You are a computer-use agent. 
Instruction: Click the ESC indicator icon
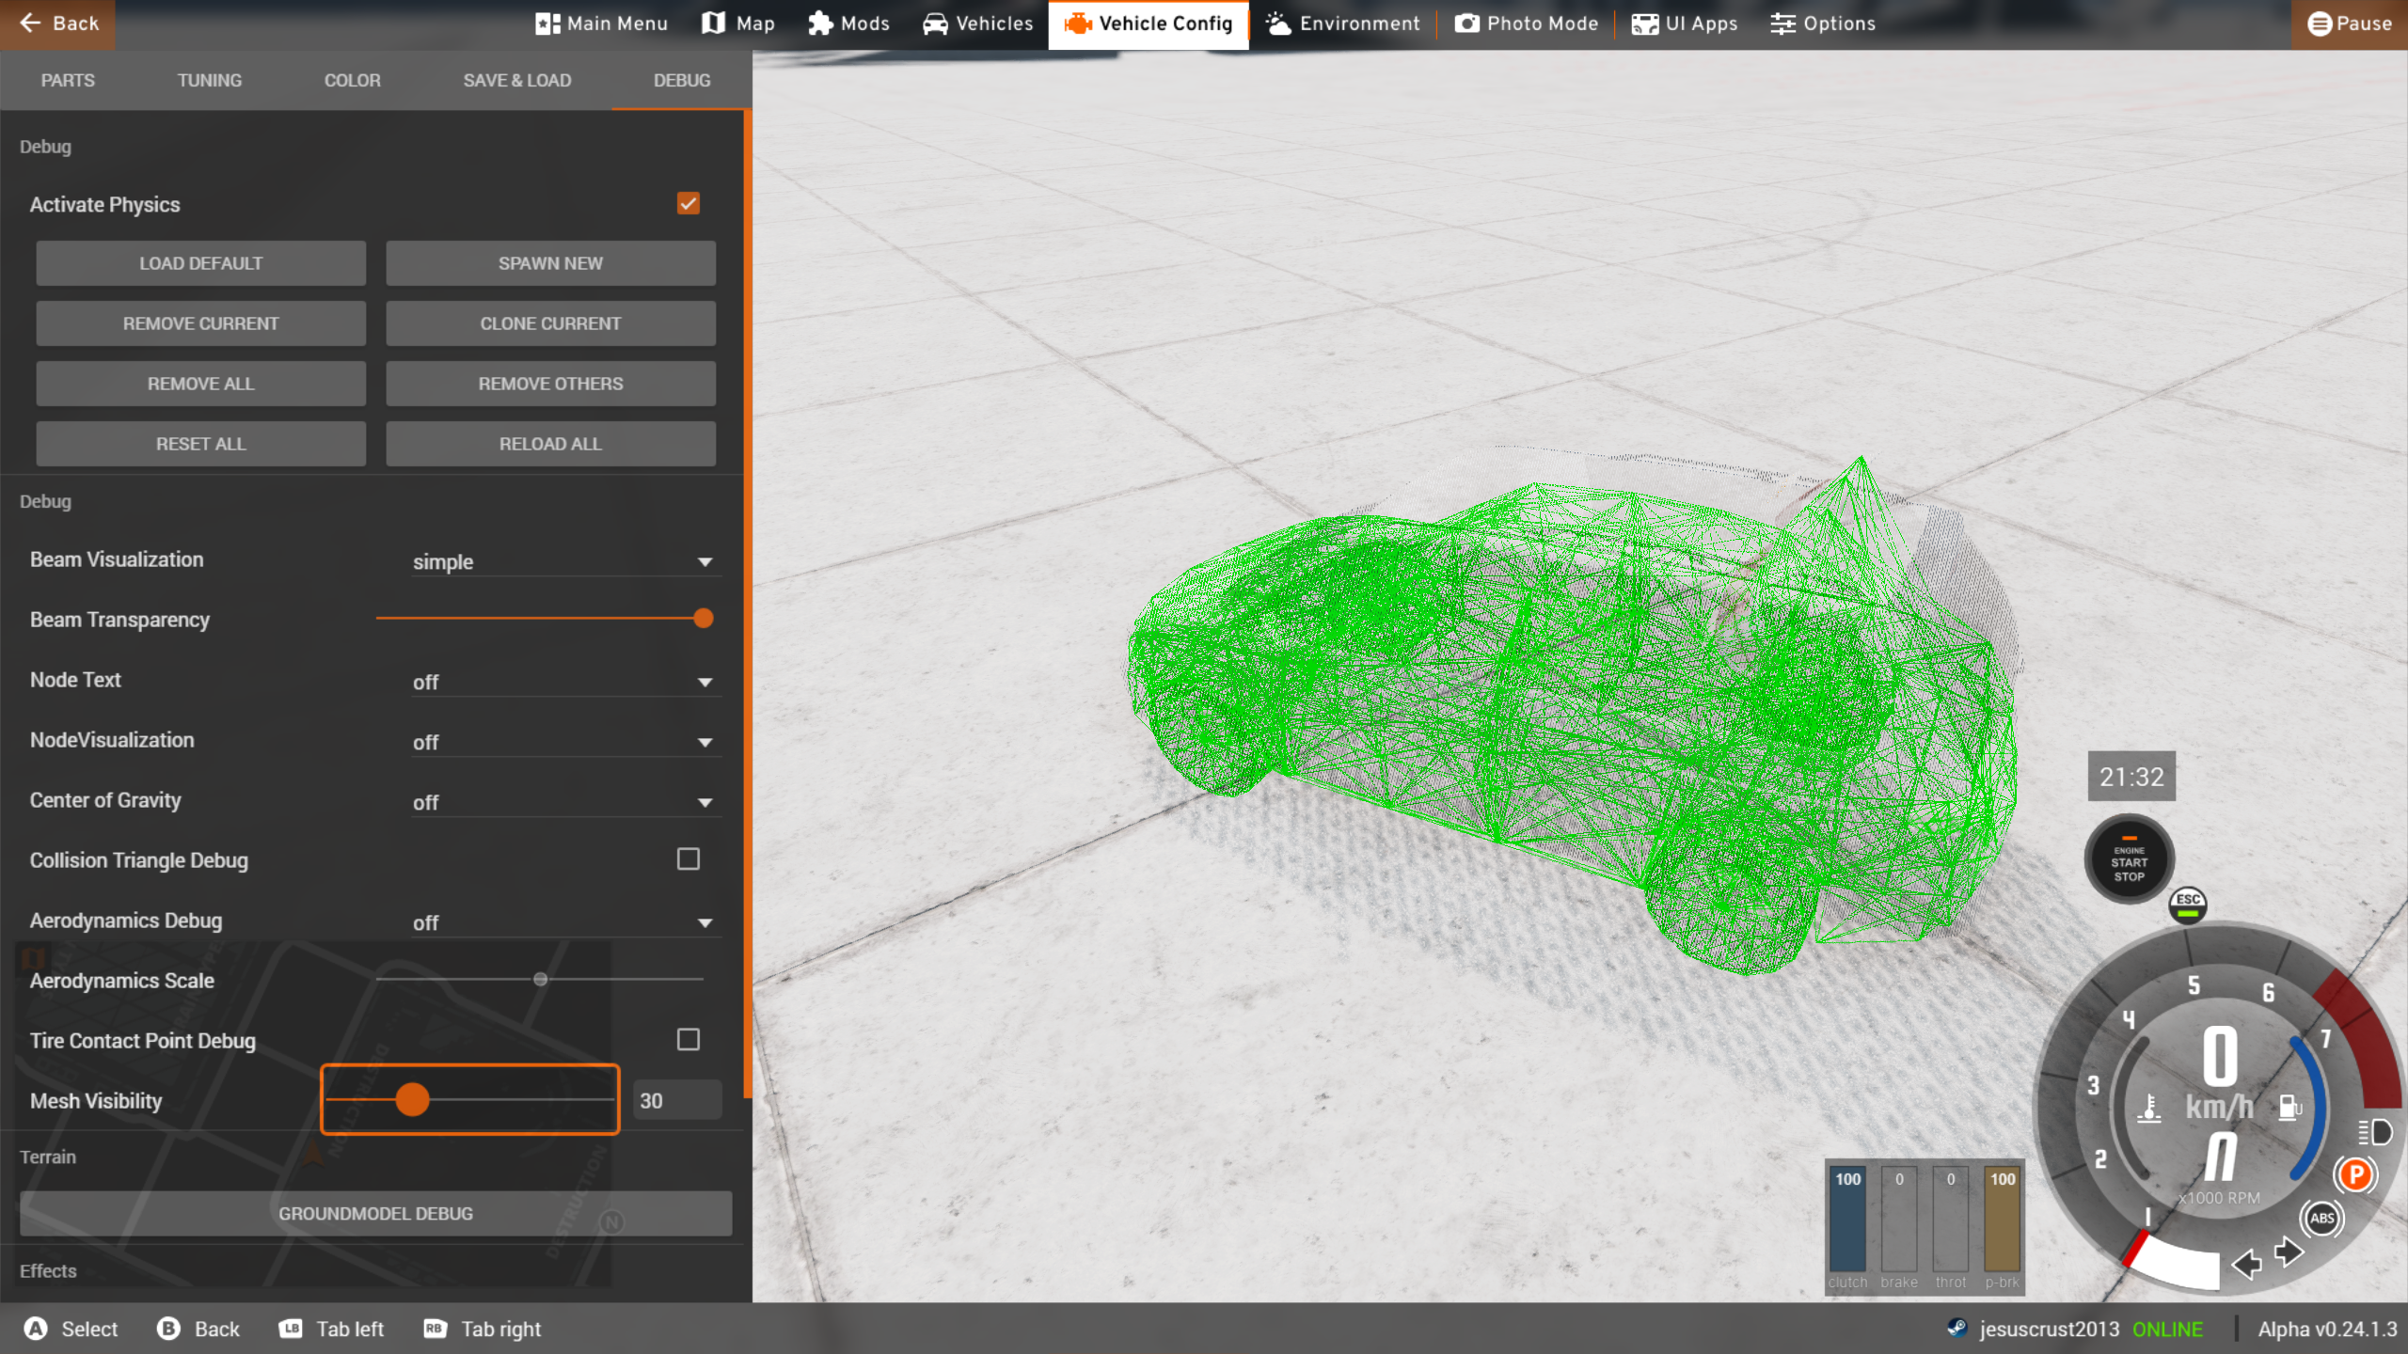(2188, 905)
